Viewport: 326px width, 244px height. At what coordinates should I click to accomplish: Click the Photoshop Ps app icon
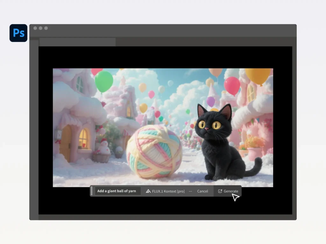coord(18,33)
